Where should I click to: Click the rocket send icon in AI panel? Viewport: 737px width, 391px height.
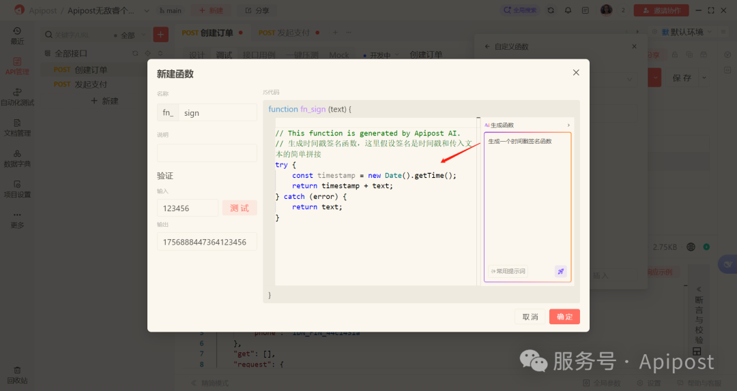click(x=561, y=271)
